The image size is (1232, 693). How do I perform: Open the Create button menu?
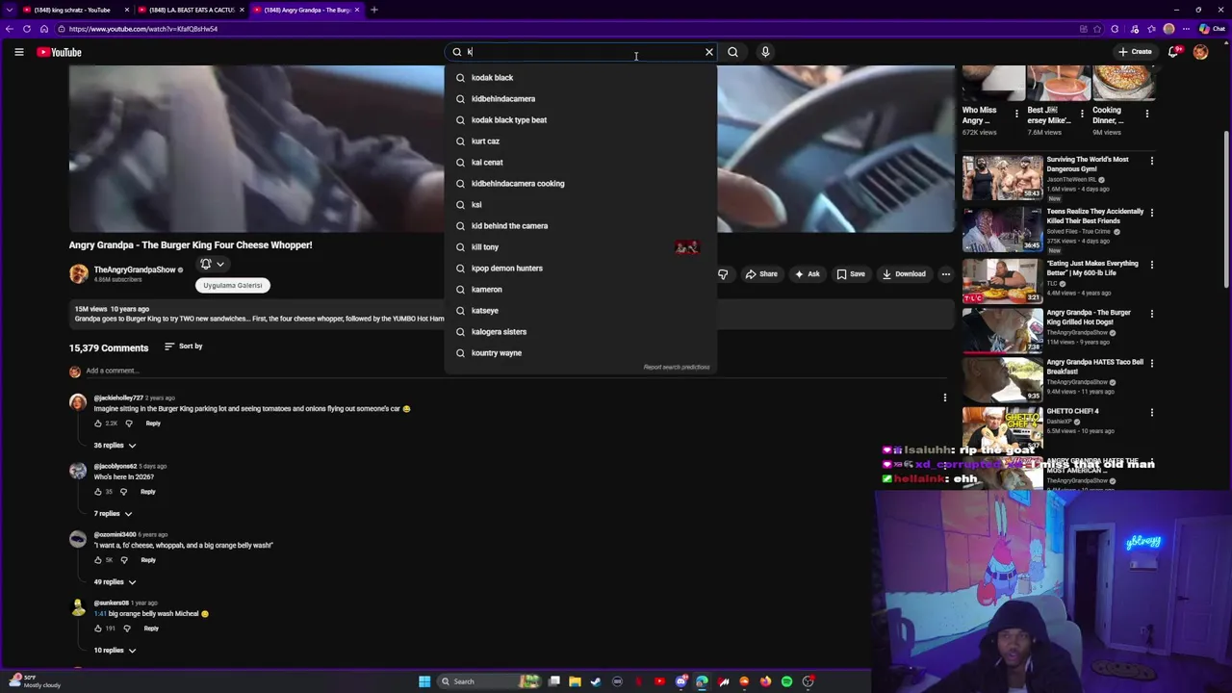[x=1135, y=52]
